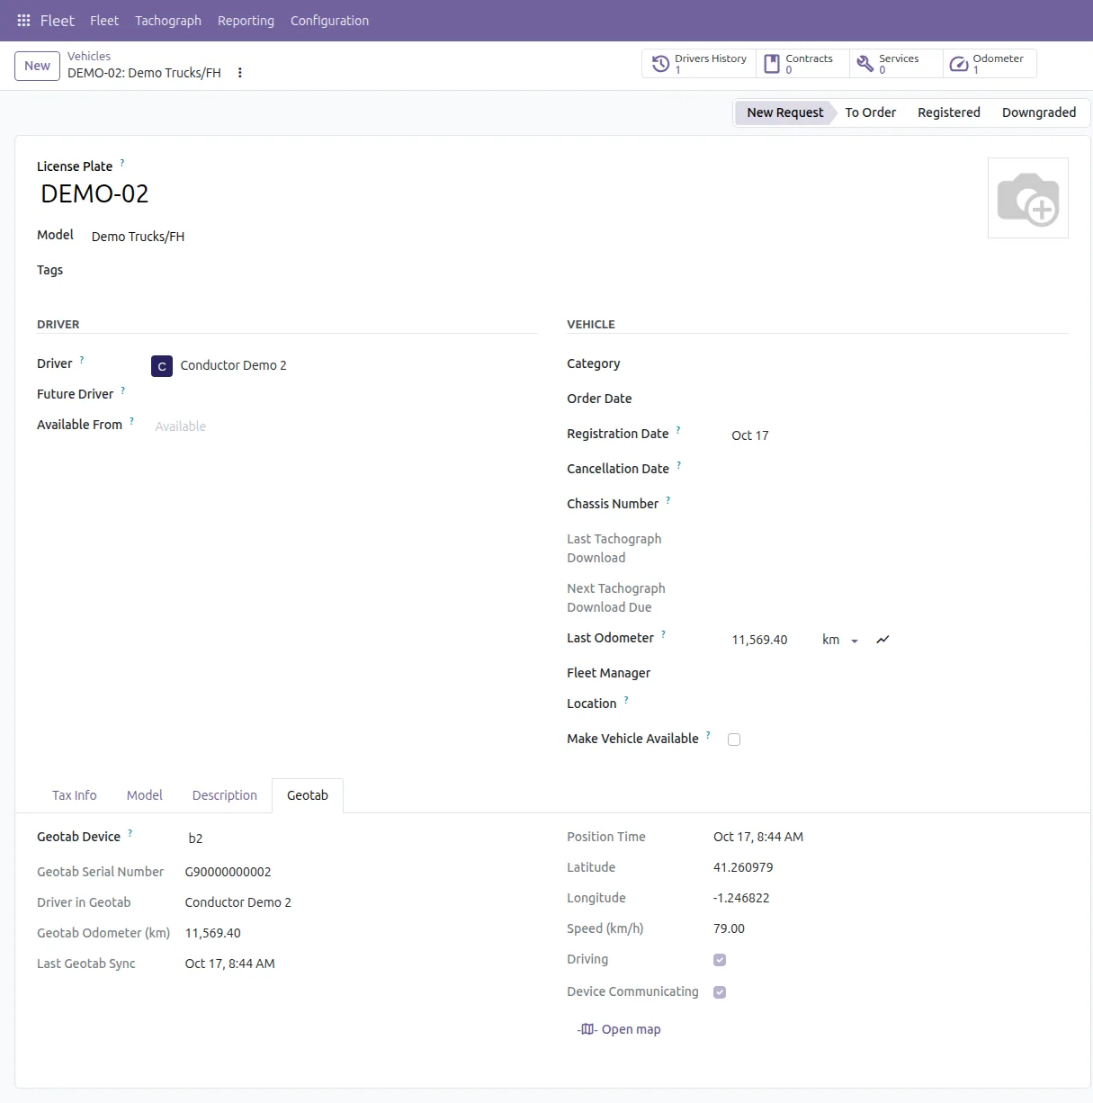The height and width of the screenshot is (1103, 1093).
Task: Select the Geotab tab
Action: (308, 795)
